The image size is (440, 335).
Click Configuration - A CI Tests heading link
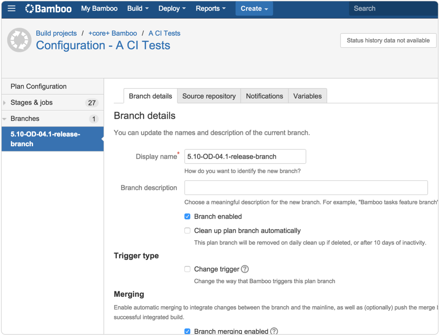pos(103,46)
